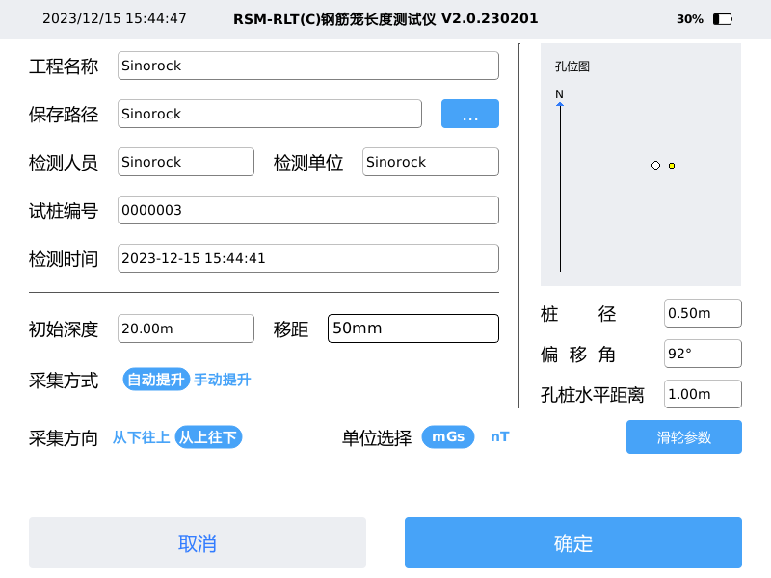
Task: Edit the 检测单位 field
Action: pos(431,162)
